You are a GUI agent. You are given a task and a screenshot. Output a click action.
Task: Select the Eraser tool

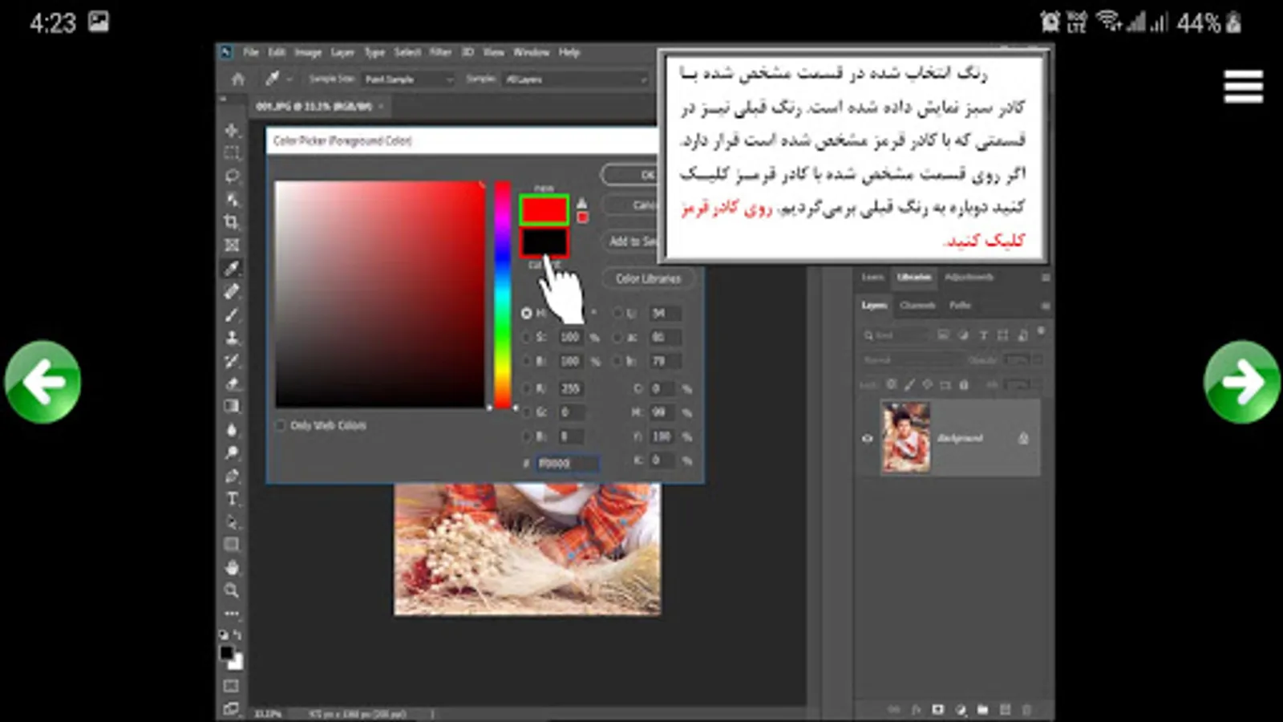232,383
